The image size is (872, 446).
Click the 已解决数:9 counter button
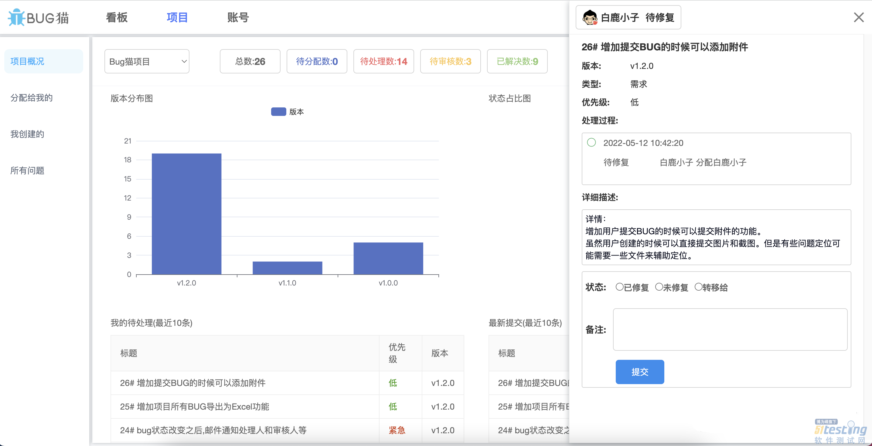(517, 61)
